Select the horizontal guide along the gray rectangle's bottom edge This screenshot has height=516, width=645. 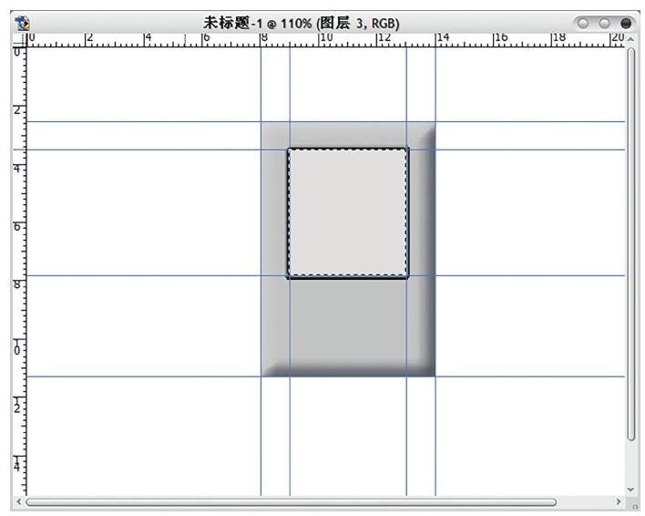(325, 377)
